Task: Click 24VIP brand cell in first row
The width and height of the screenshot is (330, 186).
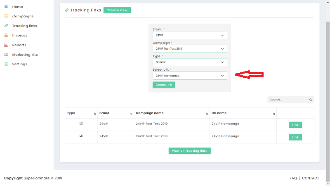Action: 104,124
